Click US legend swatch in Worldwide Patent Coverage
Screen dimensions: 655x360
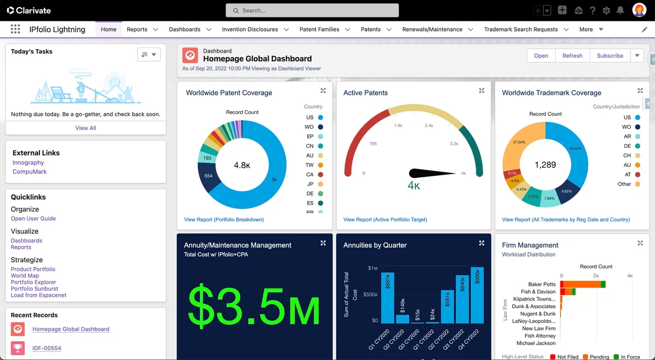tap(320, 117)
